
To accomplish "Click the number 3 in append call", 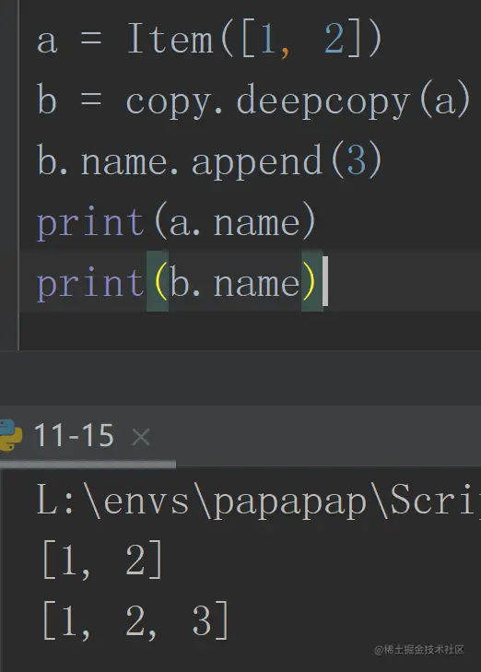I will click(356, 161).
